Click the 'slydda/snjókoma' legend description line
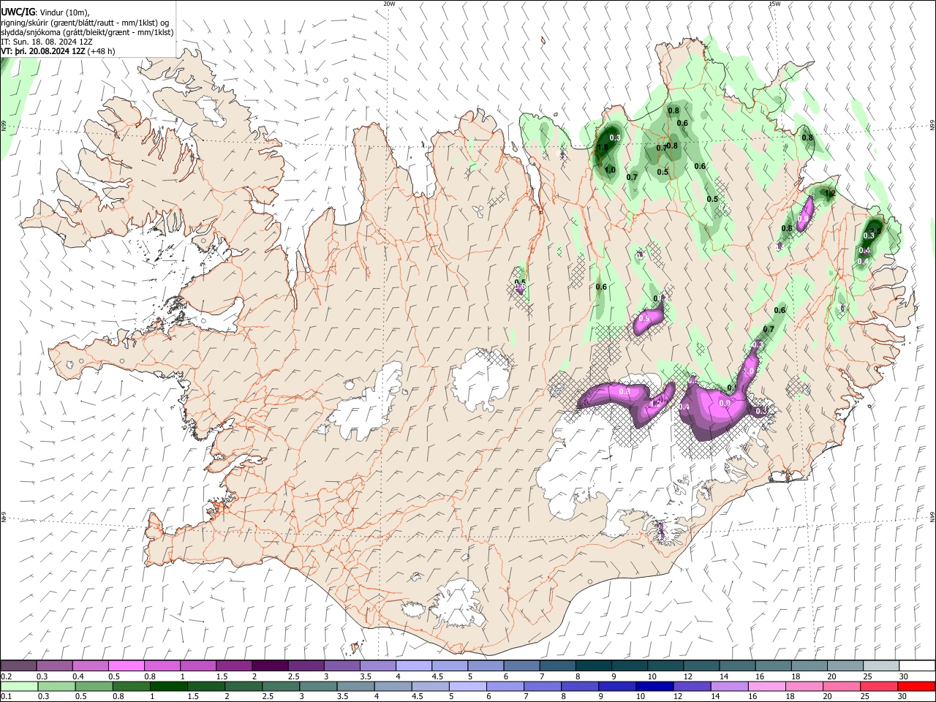Image resolution: width=936 pixels, height=702 pixels. (88, 32)
